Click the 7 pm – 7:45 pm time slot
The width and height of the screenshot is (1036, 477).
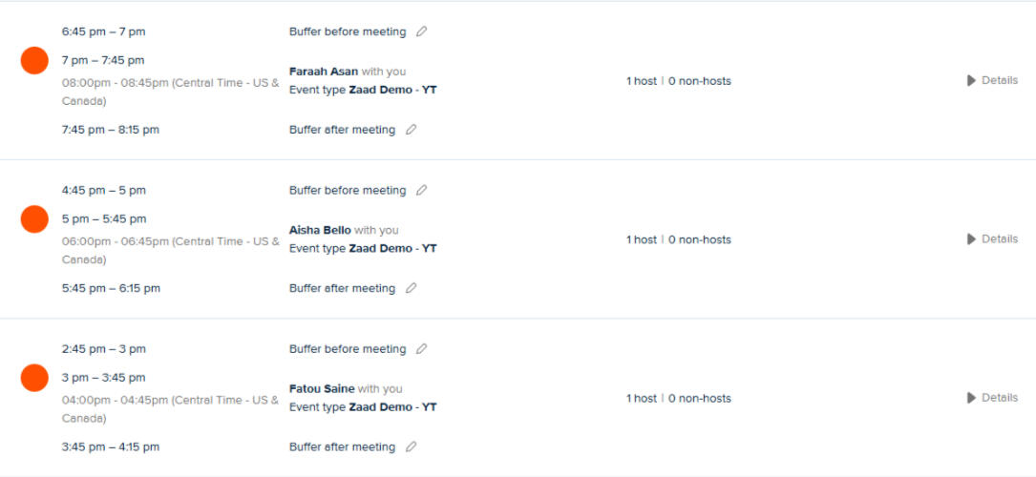coord(103,60)
